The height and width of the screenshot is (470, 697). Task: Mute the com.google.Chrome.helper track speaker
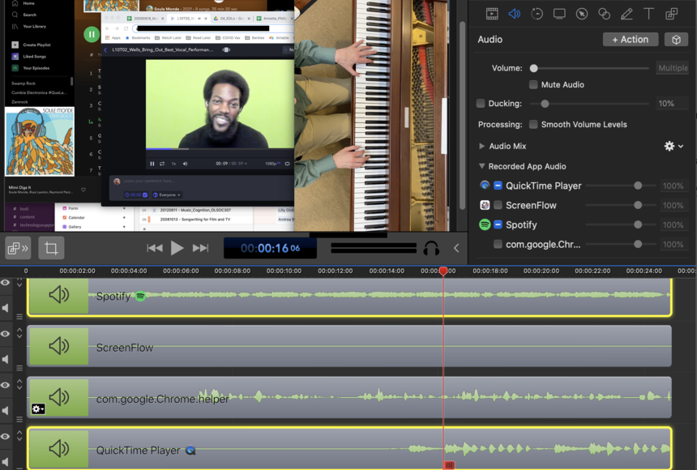6,410
